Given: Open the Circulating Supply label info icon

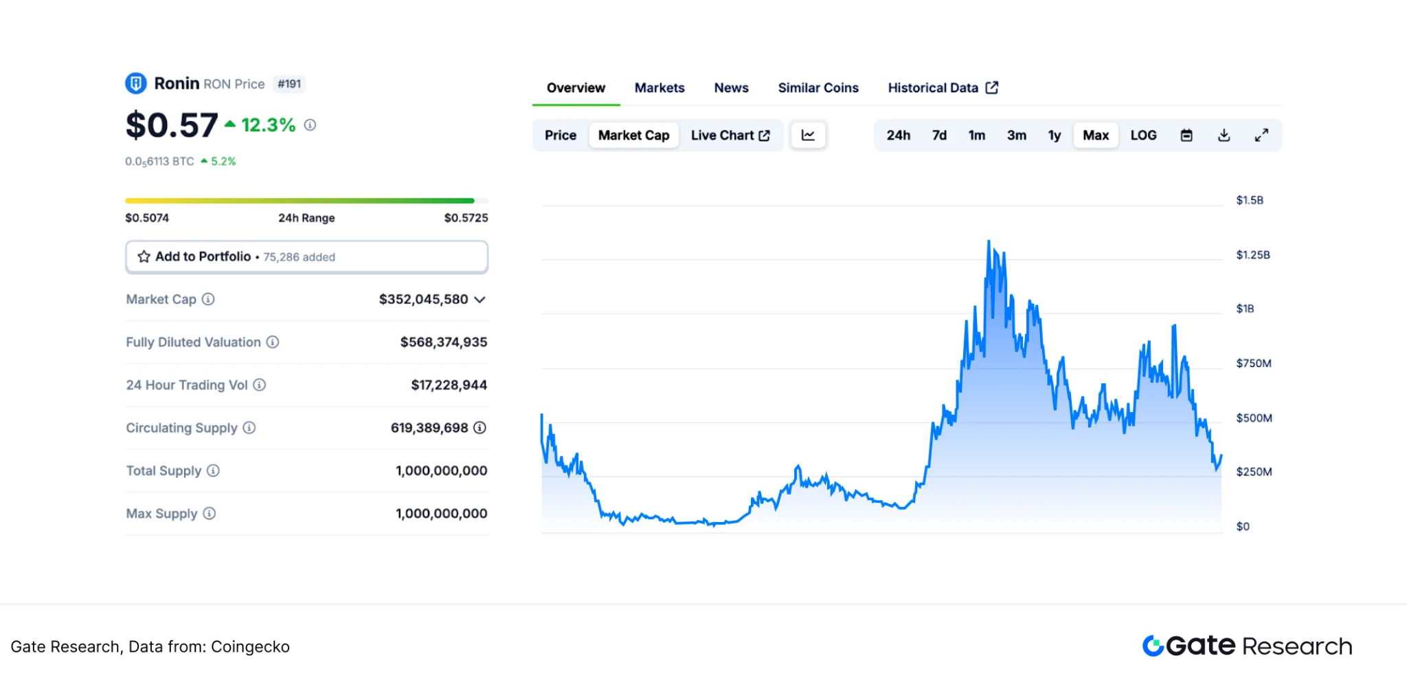Looking at the screenshot, I should click(x=249, y=428).
